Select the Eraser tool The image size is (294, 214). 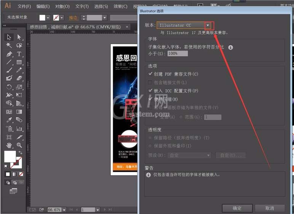pyautogui.click(x=19, y=78)
